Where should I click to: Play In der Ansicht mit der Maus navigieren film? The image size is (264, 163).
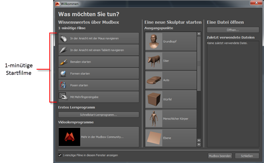tap(99, 38)
